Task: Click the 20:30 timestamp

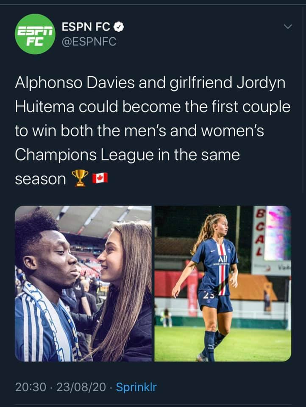Action: point(31,387)
